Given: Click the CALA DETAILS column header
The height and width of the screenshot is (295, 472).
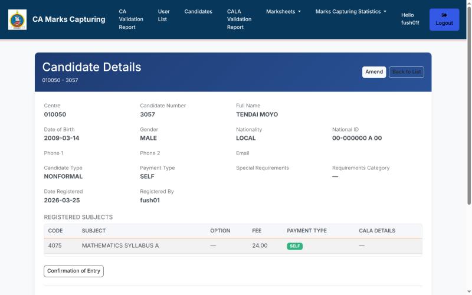Looking at the screenshot, I should point(377,231).
